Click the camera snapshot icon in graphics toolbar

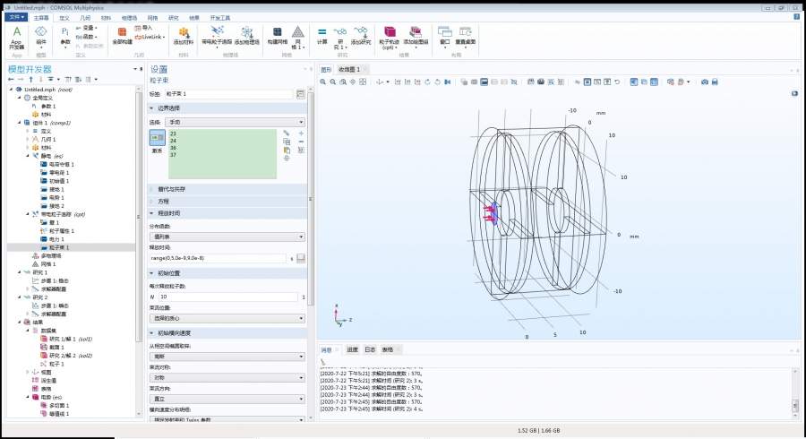(x=704, y=82)
